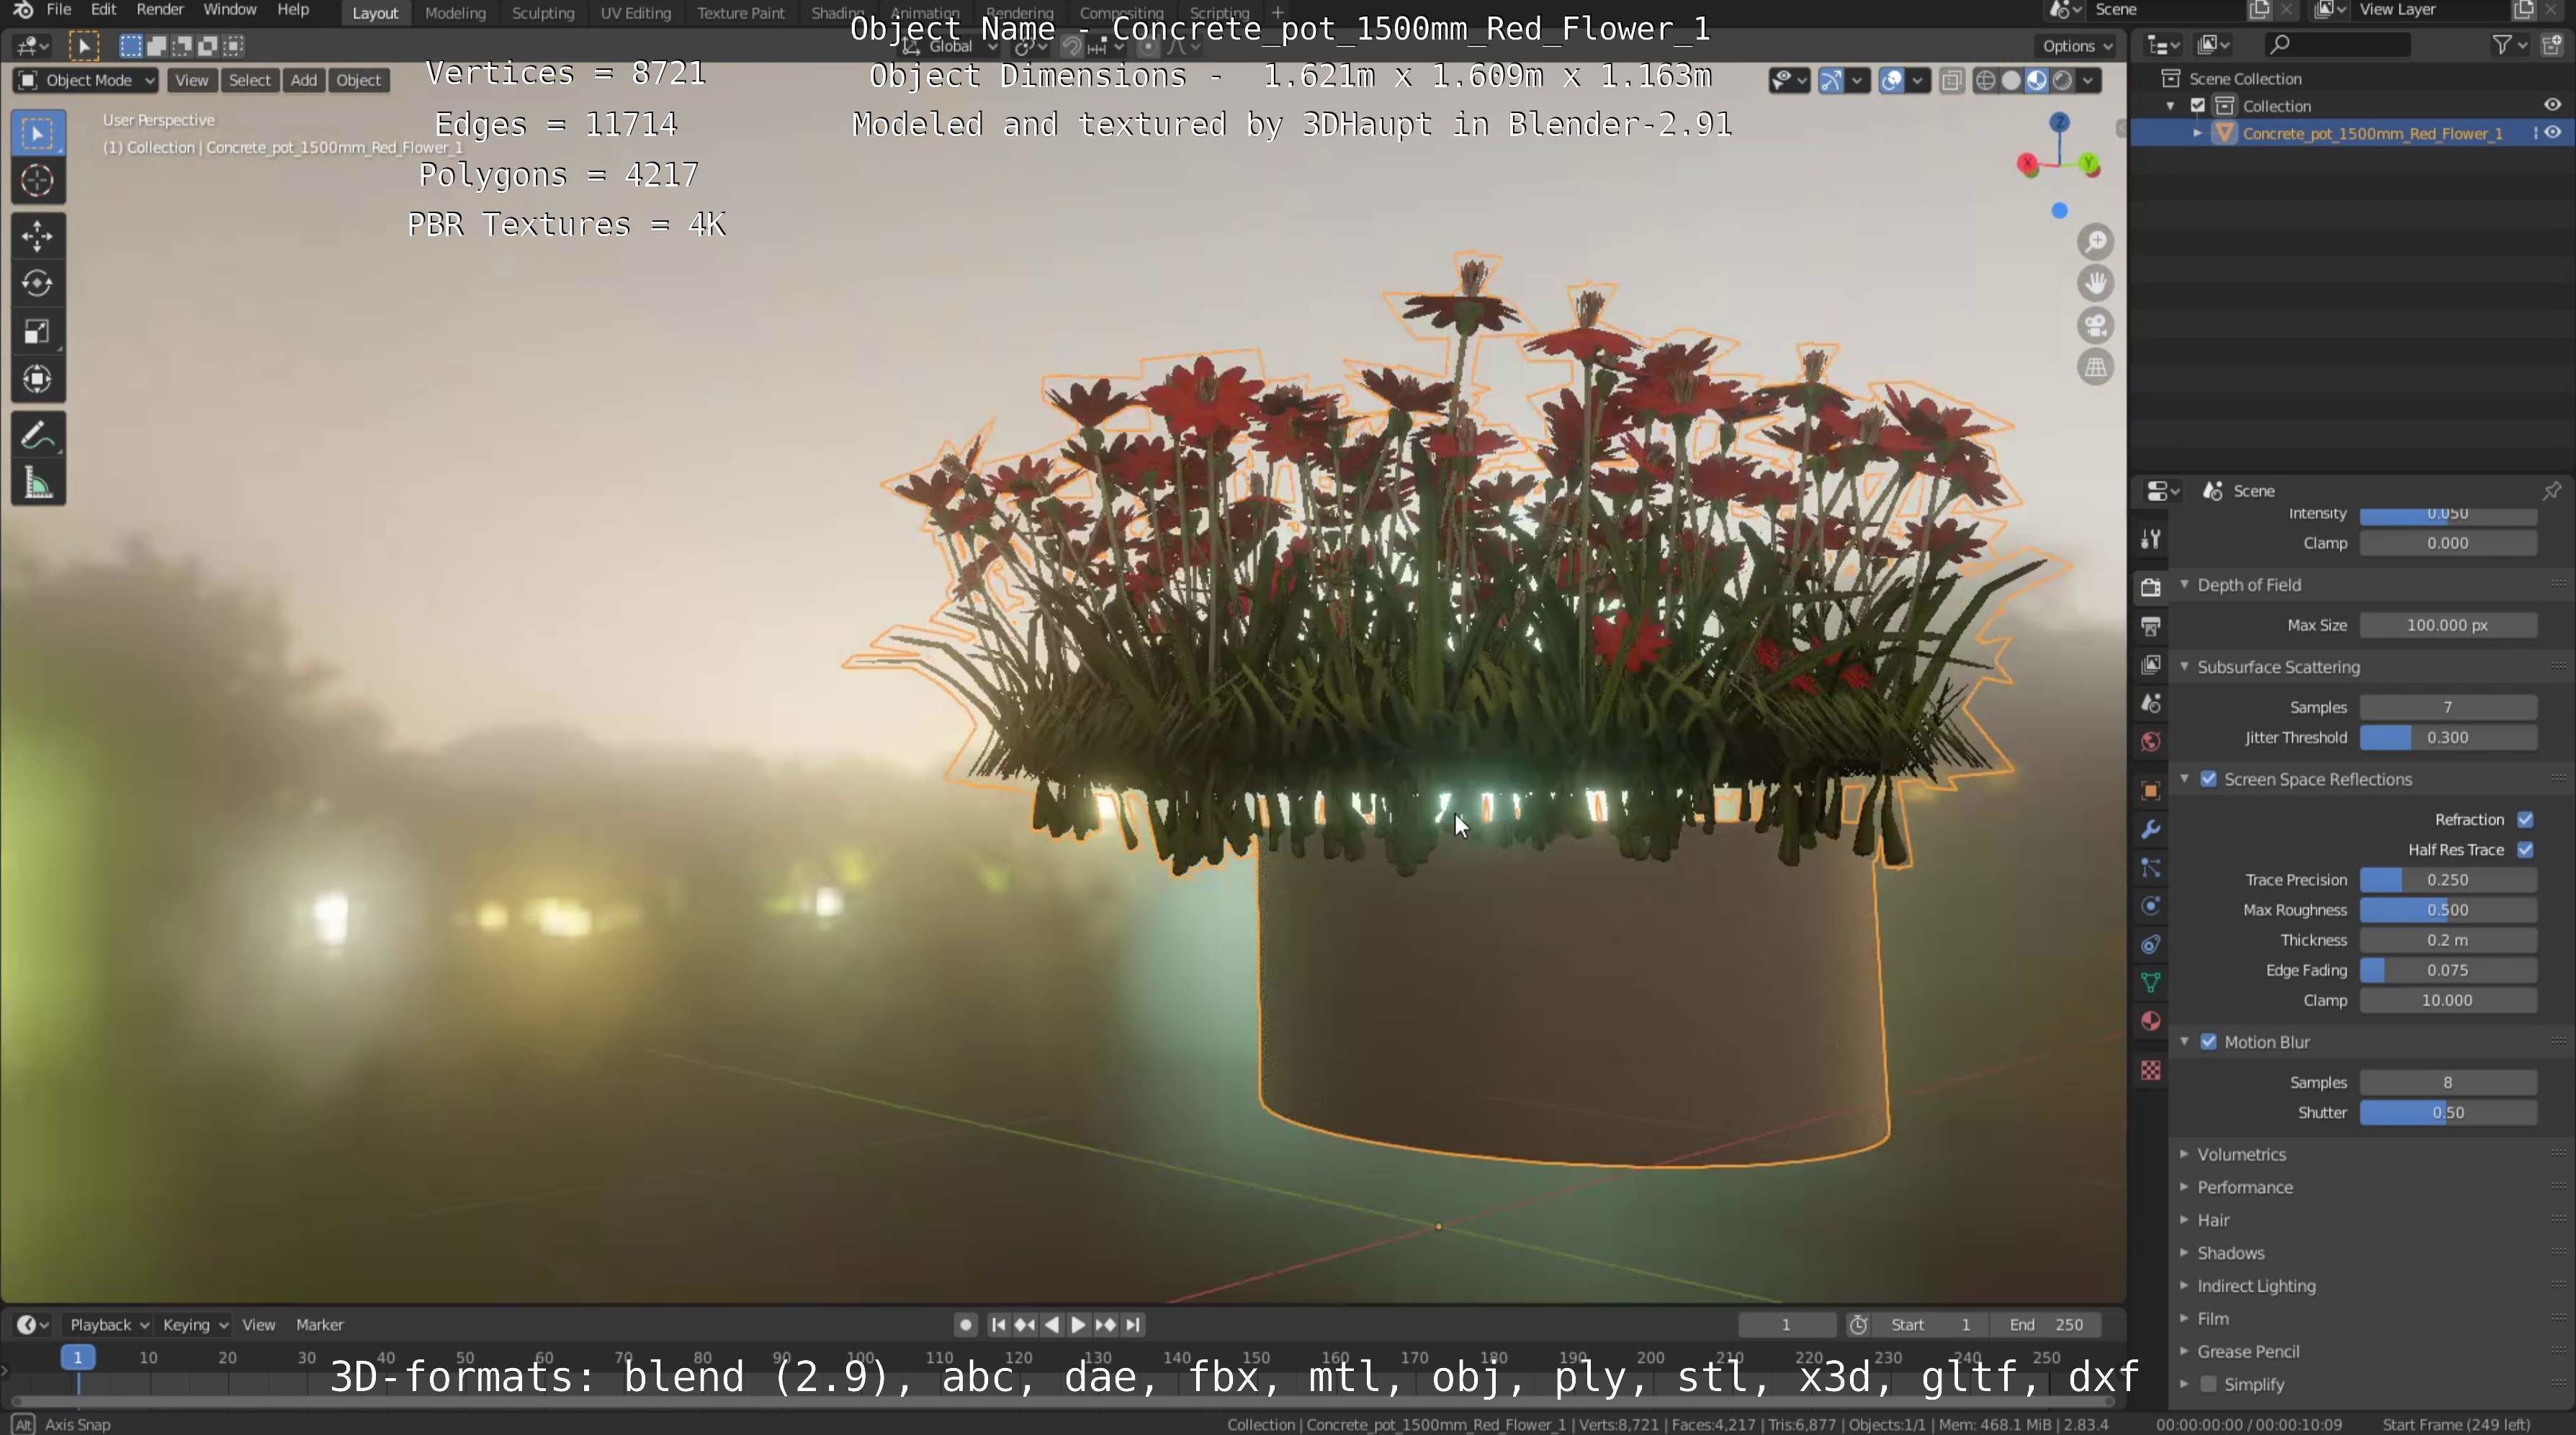Image resolution: width=2576 pixels, height=1435 pixels.
Task: Open the Object Data mesh tab icon
Action: point(2151,983)
